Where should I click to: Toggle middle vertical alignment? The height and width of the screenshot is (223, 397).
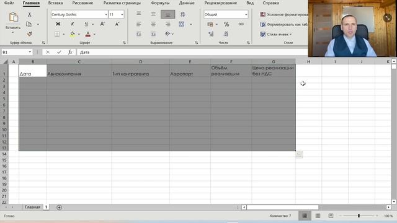(x=153, y=14)
